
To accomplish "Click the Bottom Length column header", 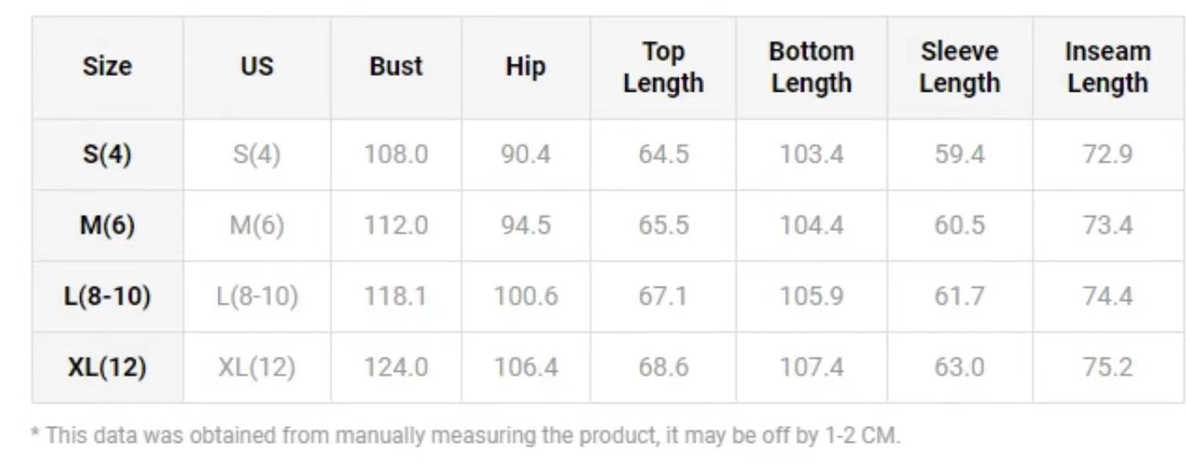I will tap(811, 67).
